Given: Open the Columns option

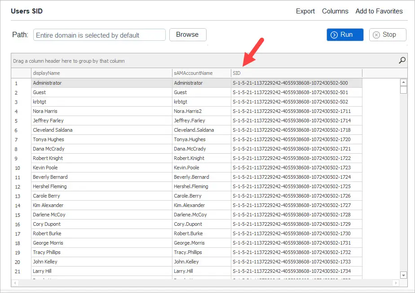Looking at the screenshot, I should point(335,11).
